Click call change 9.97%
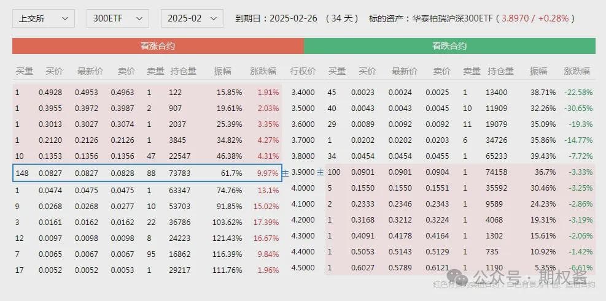The width and height of the screenshot is (606, 301). (x=268, y=173)
